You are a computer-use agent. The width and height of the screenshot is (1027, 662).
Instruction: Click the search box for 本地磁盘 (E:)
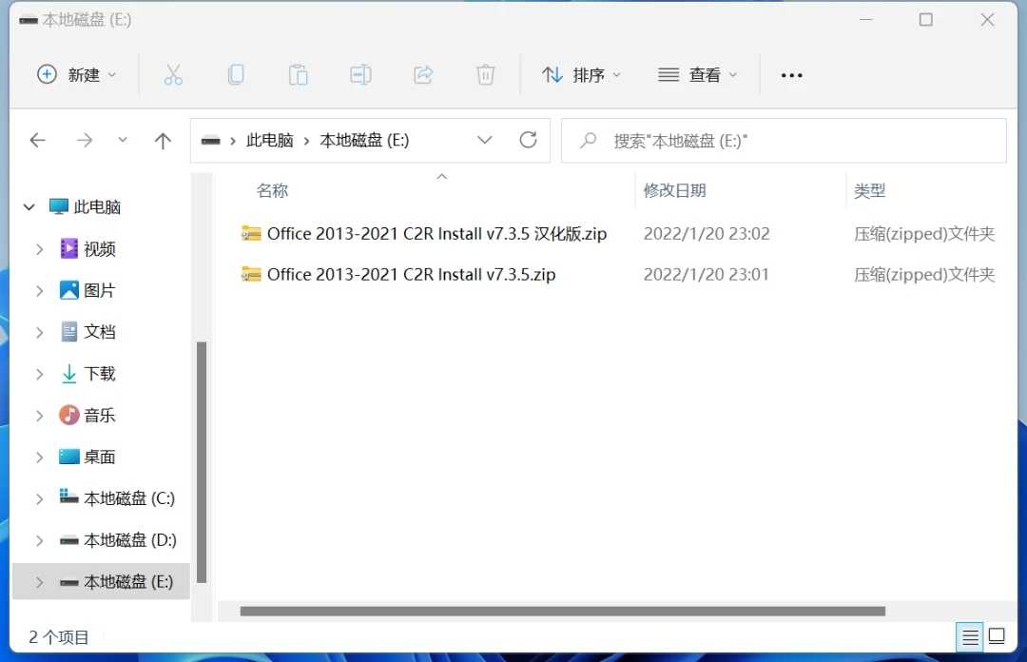[x=784, y=140]
